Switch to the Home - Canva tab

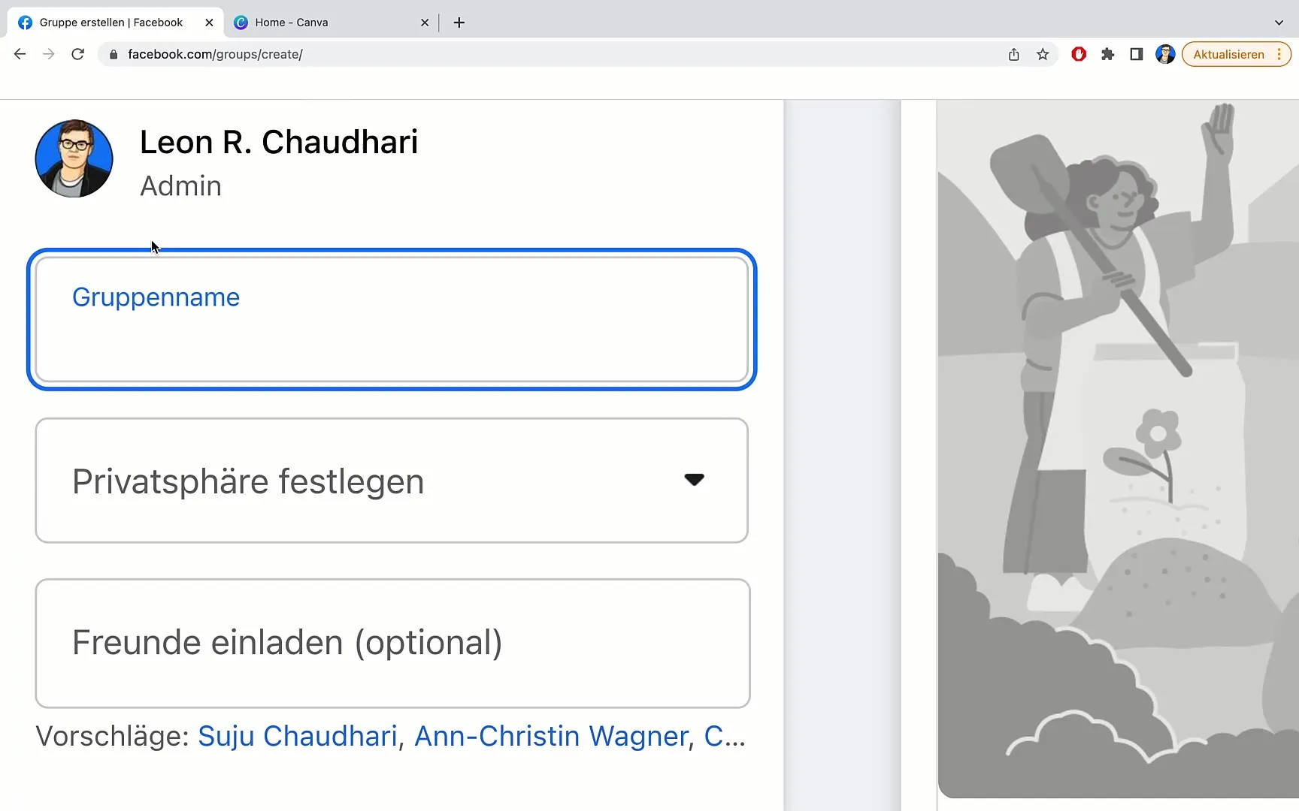coord(331,23)
